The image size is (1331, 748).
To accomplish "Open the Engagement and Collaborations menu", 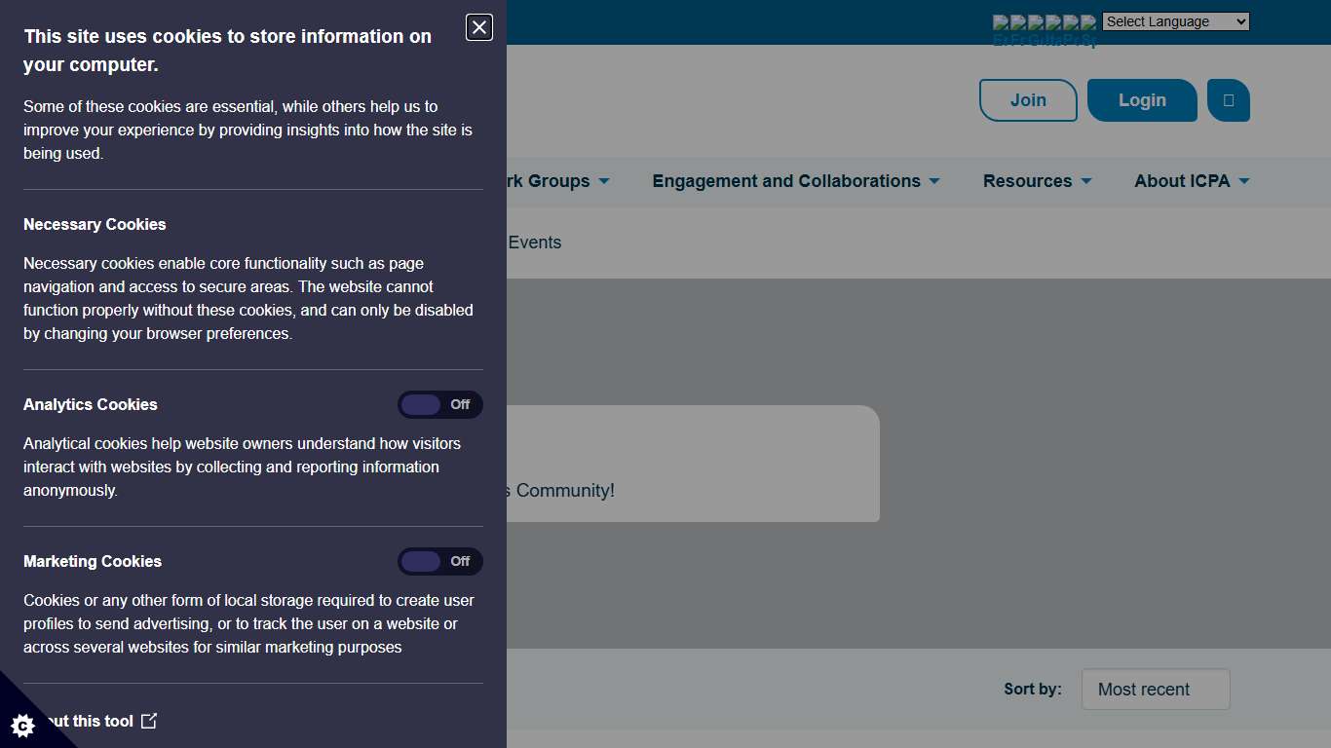I will pyautogui.click(x=795, y=181).
